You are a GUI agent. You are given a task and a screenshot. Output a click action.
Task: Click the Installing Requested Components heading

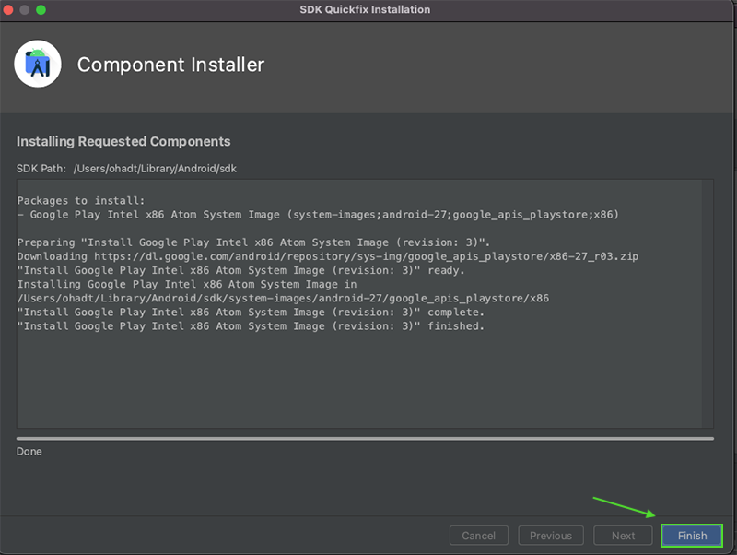[x=123, y=141]
